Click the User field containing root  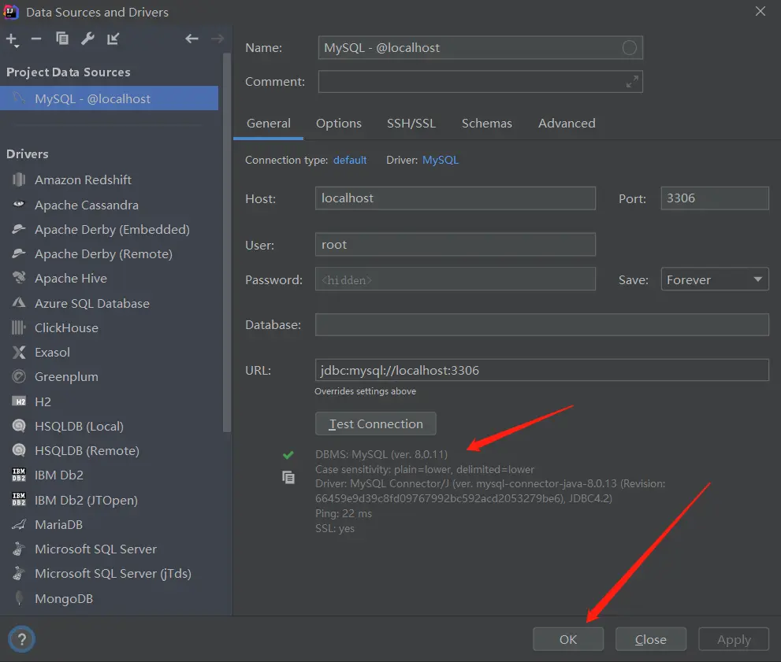tap(456, 244)
